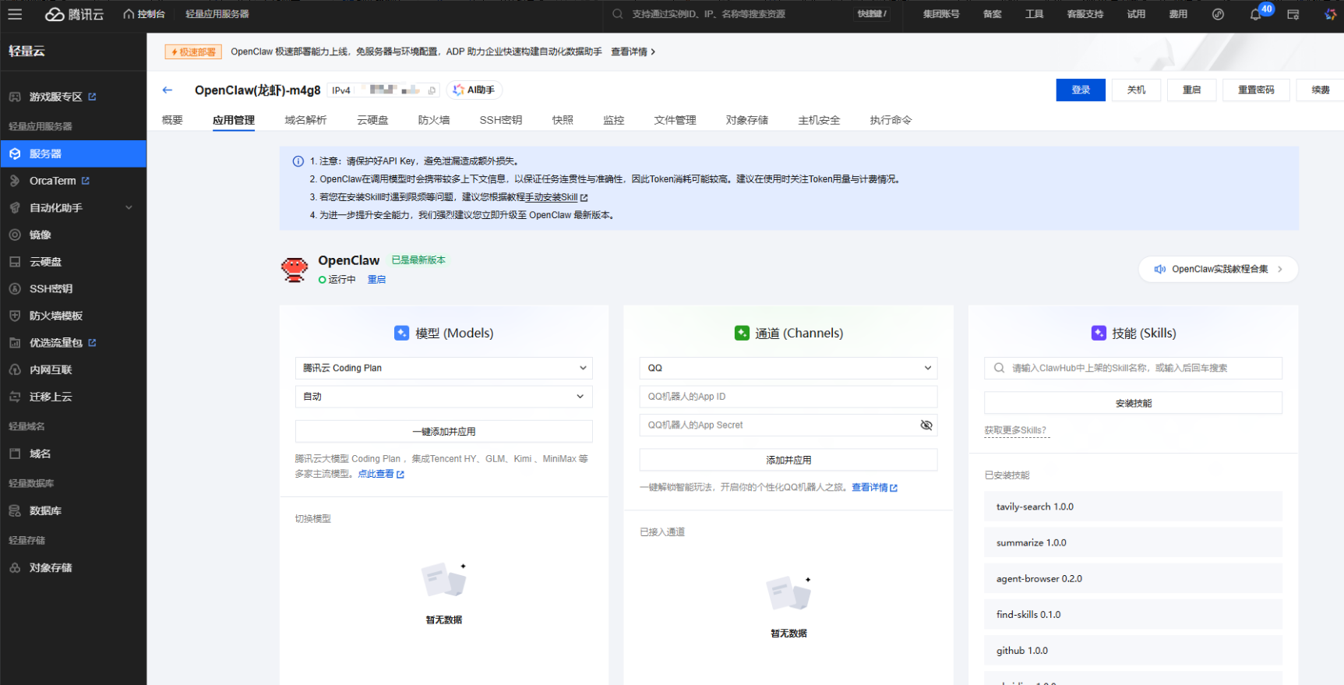This screenshot has height=685, width=1344.
Task: Click the blue Models section icon
Action: (x=401, y=333)
